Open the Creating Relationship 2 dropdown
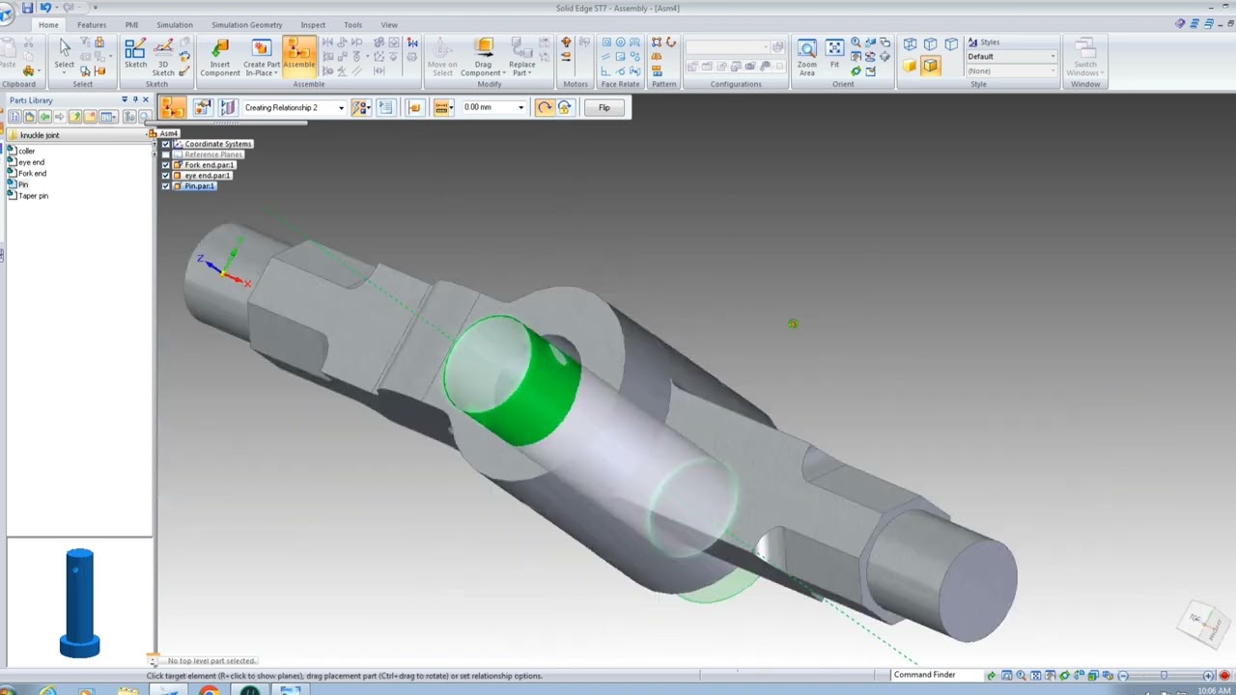Viewport: 1236px width, 695px height. coord(341,108)
